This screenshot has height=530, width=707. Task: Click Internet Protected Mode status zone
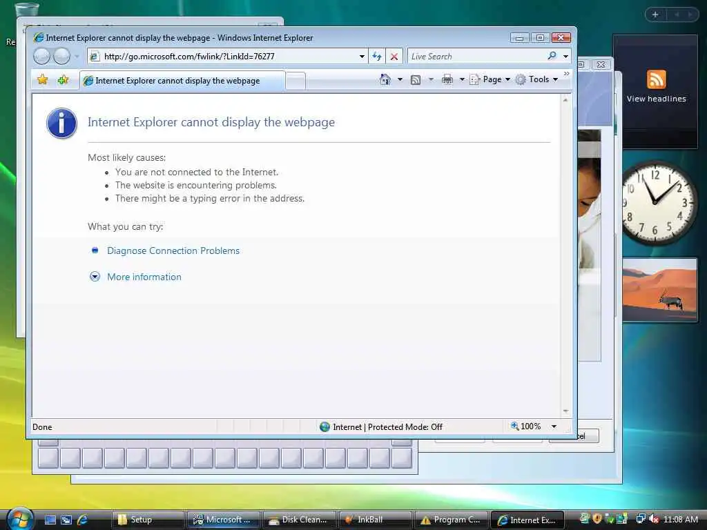pyautogui.click(x=381, y=426)
